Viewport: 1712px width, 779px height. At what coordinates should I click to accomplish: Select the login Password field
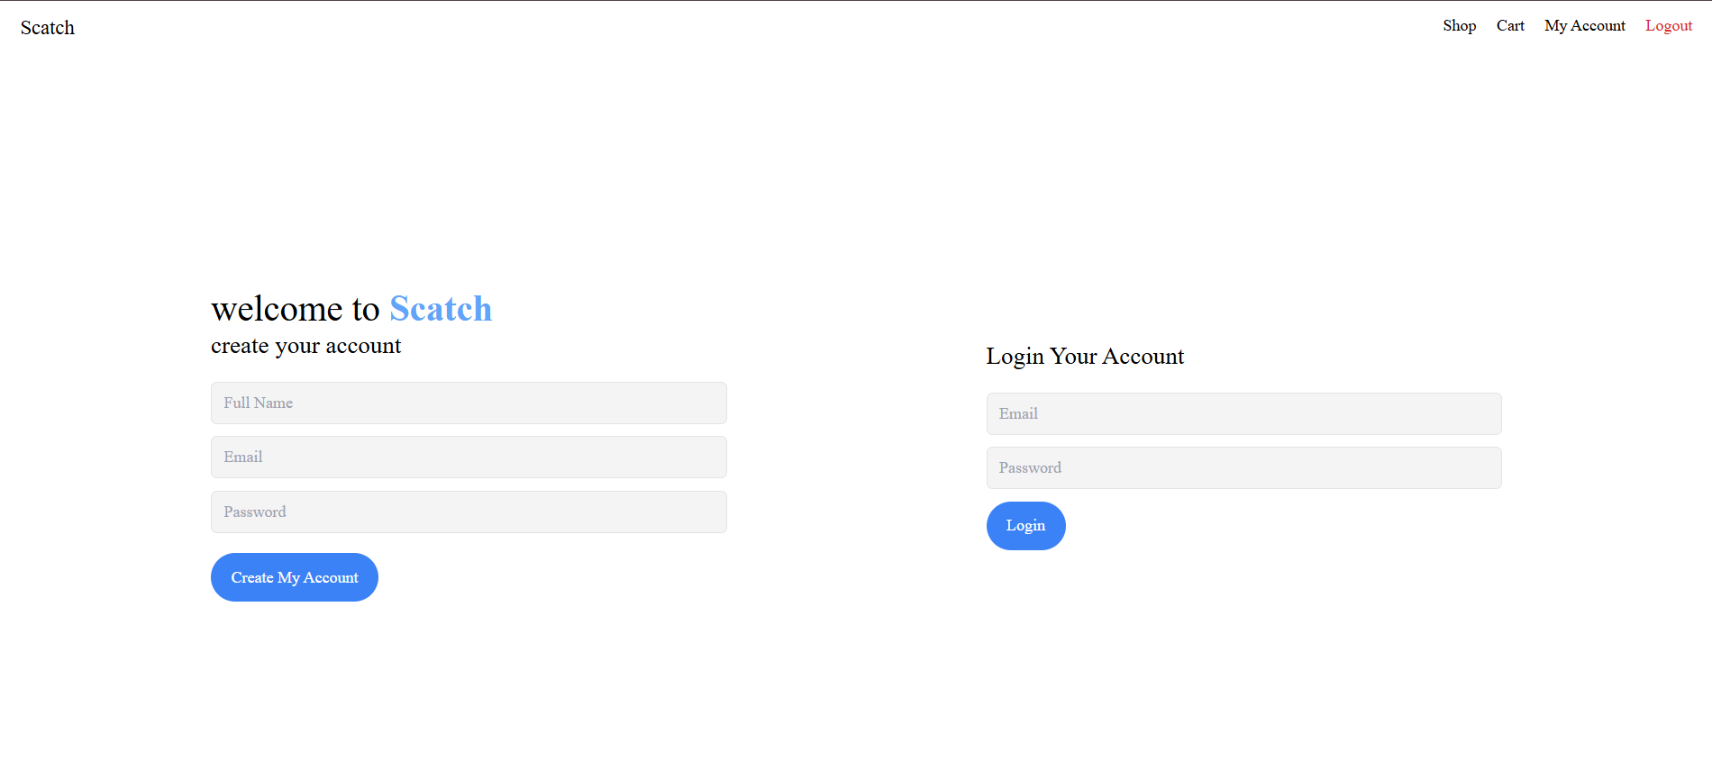pos(1243,467)
